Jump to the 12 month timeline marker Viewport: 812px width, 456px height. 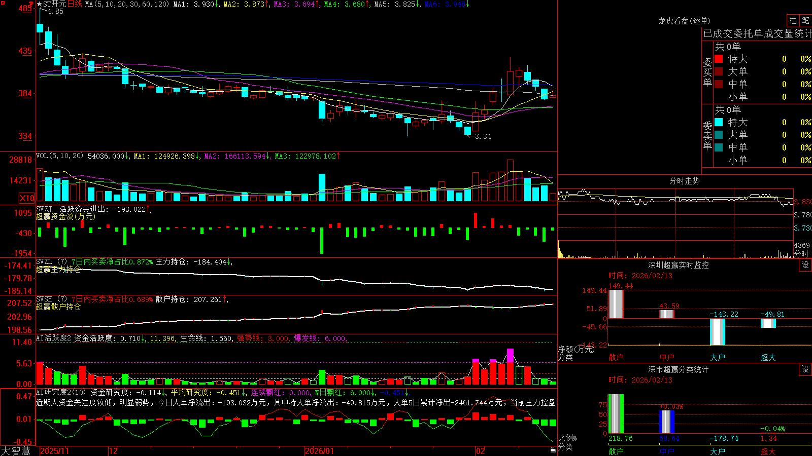(113, 451)
